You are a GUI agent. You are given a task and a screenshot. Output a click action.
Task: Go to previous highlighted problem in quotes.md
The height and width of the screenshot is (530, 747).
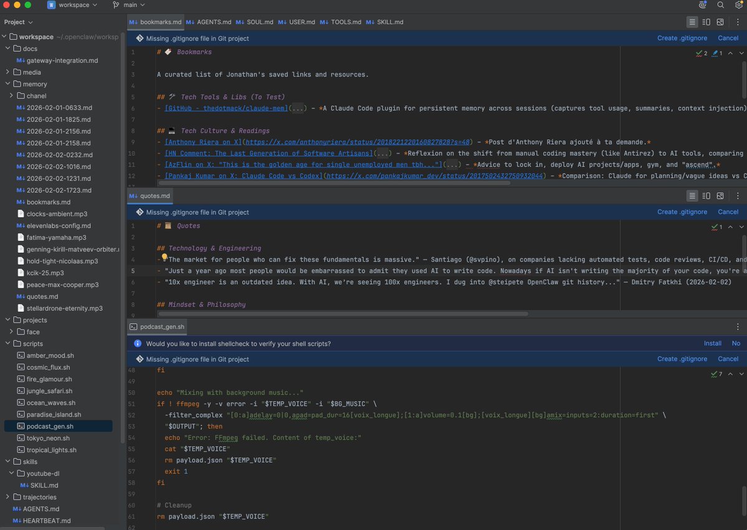[731, 227]
